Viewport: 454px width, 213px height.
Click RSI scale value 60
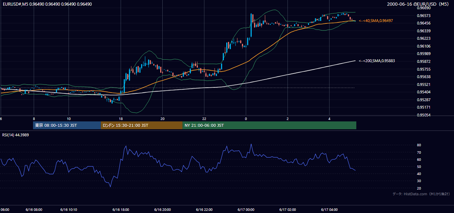coord(419,159)
